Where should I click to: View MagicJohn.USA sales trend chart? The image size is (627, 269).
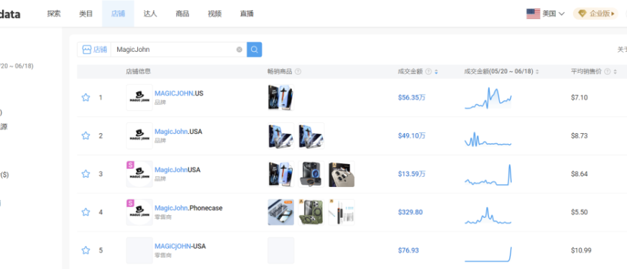point(488,139)
